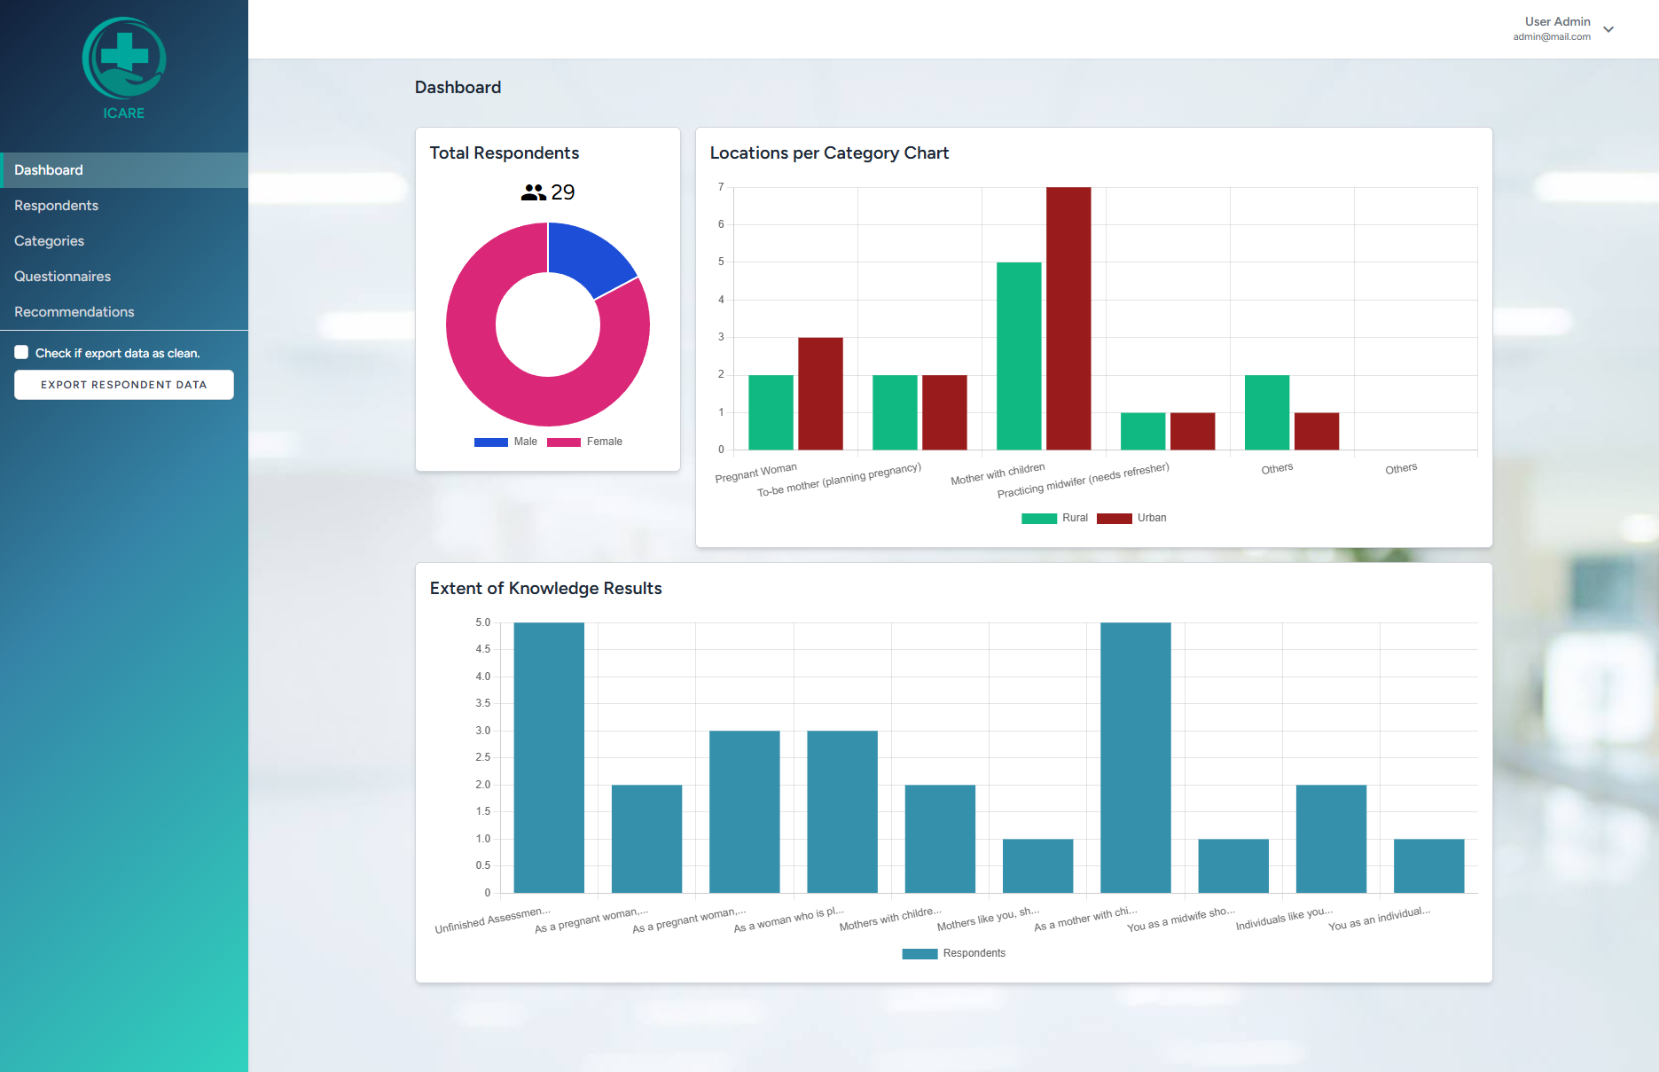Enable the export data as clean checkbox
The height and width of the screenshot is (1072, 1659).
pos(21,352)
